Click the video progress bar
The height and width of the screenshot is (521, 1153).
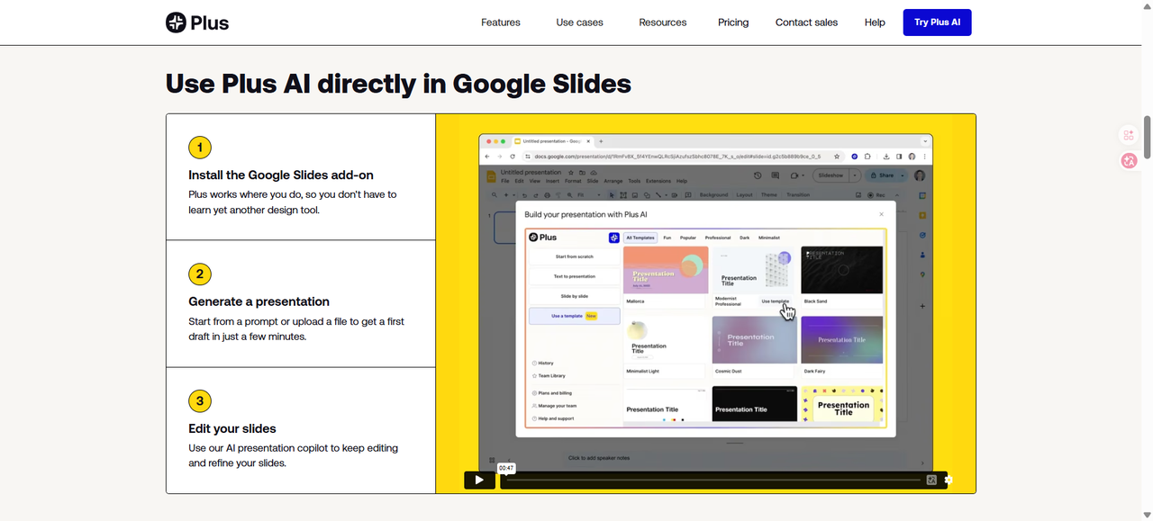712,480
